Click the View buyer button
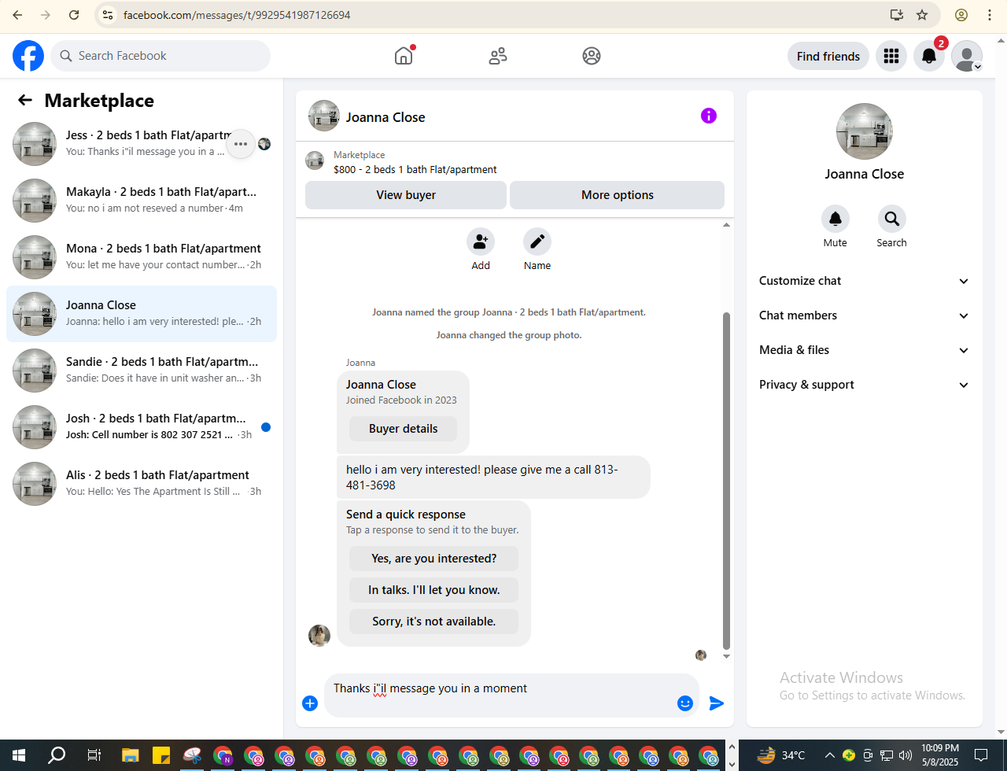This screenshot has width=1007, height=771. [406, 195]
